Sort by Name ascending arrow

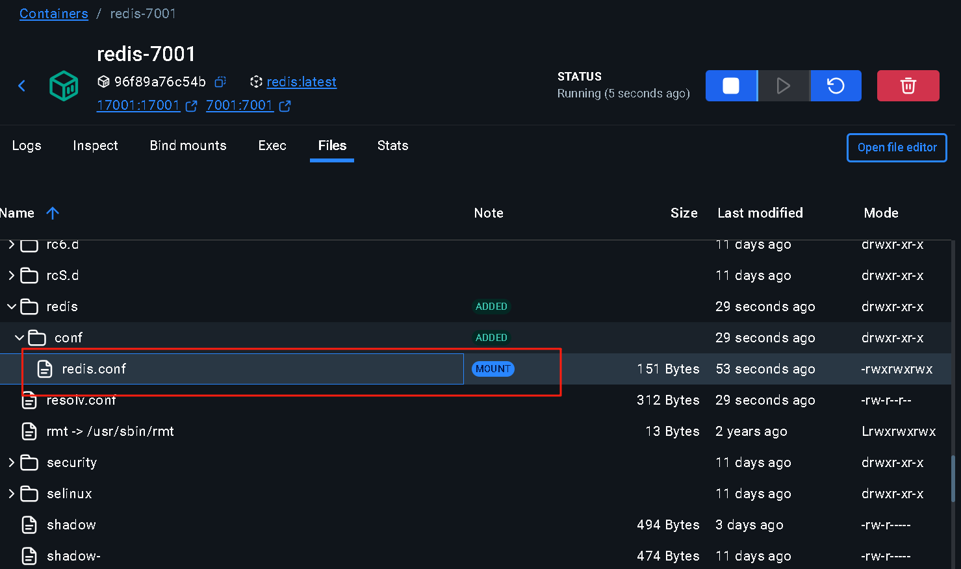coord(53,213)
